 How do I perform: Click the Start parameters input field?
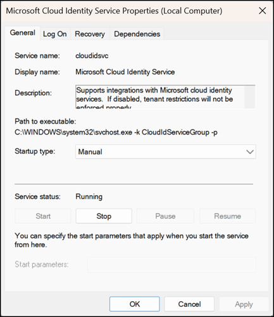(x=171, y=264)
